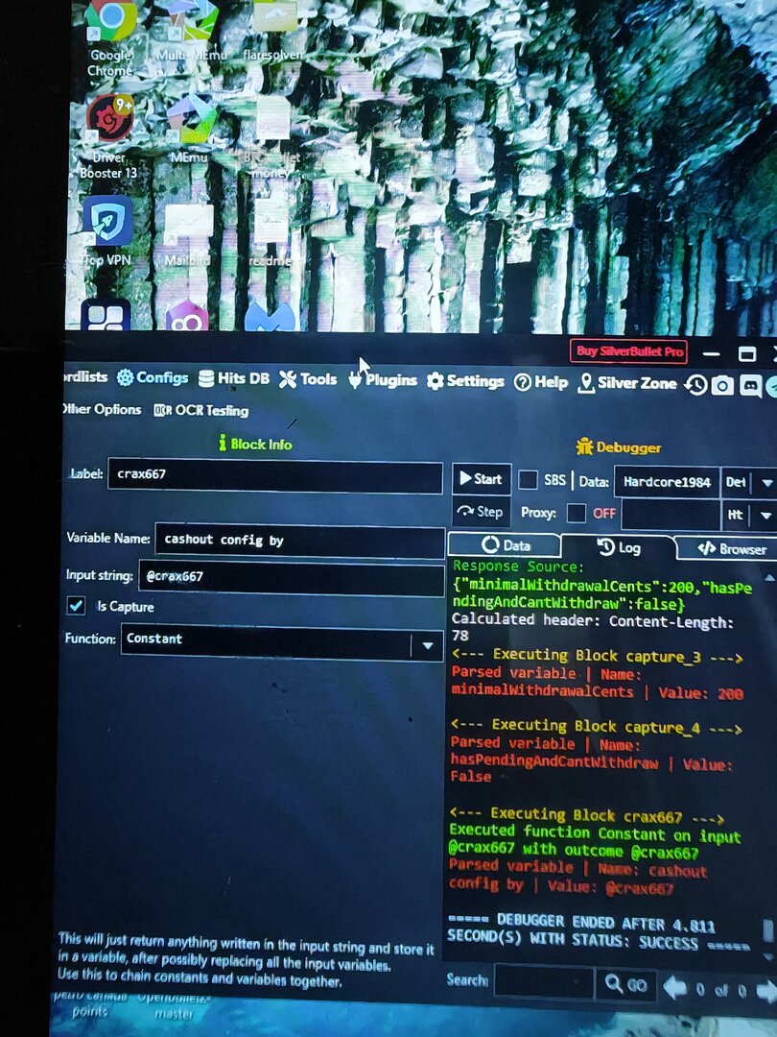Open the Hits DB section

234,378
